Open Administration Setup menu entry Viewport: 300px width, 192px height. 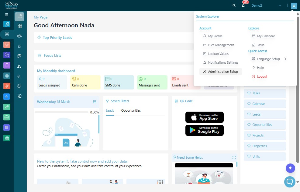click(x=220, y=72)
